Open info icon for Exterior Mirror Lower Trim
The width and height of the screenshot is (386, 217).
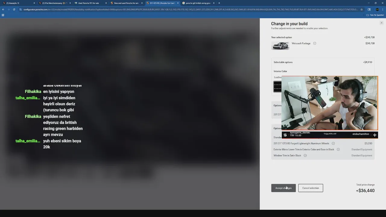(338, 149)
